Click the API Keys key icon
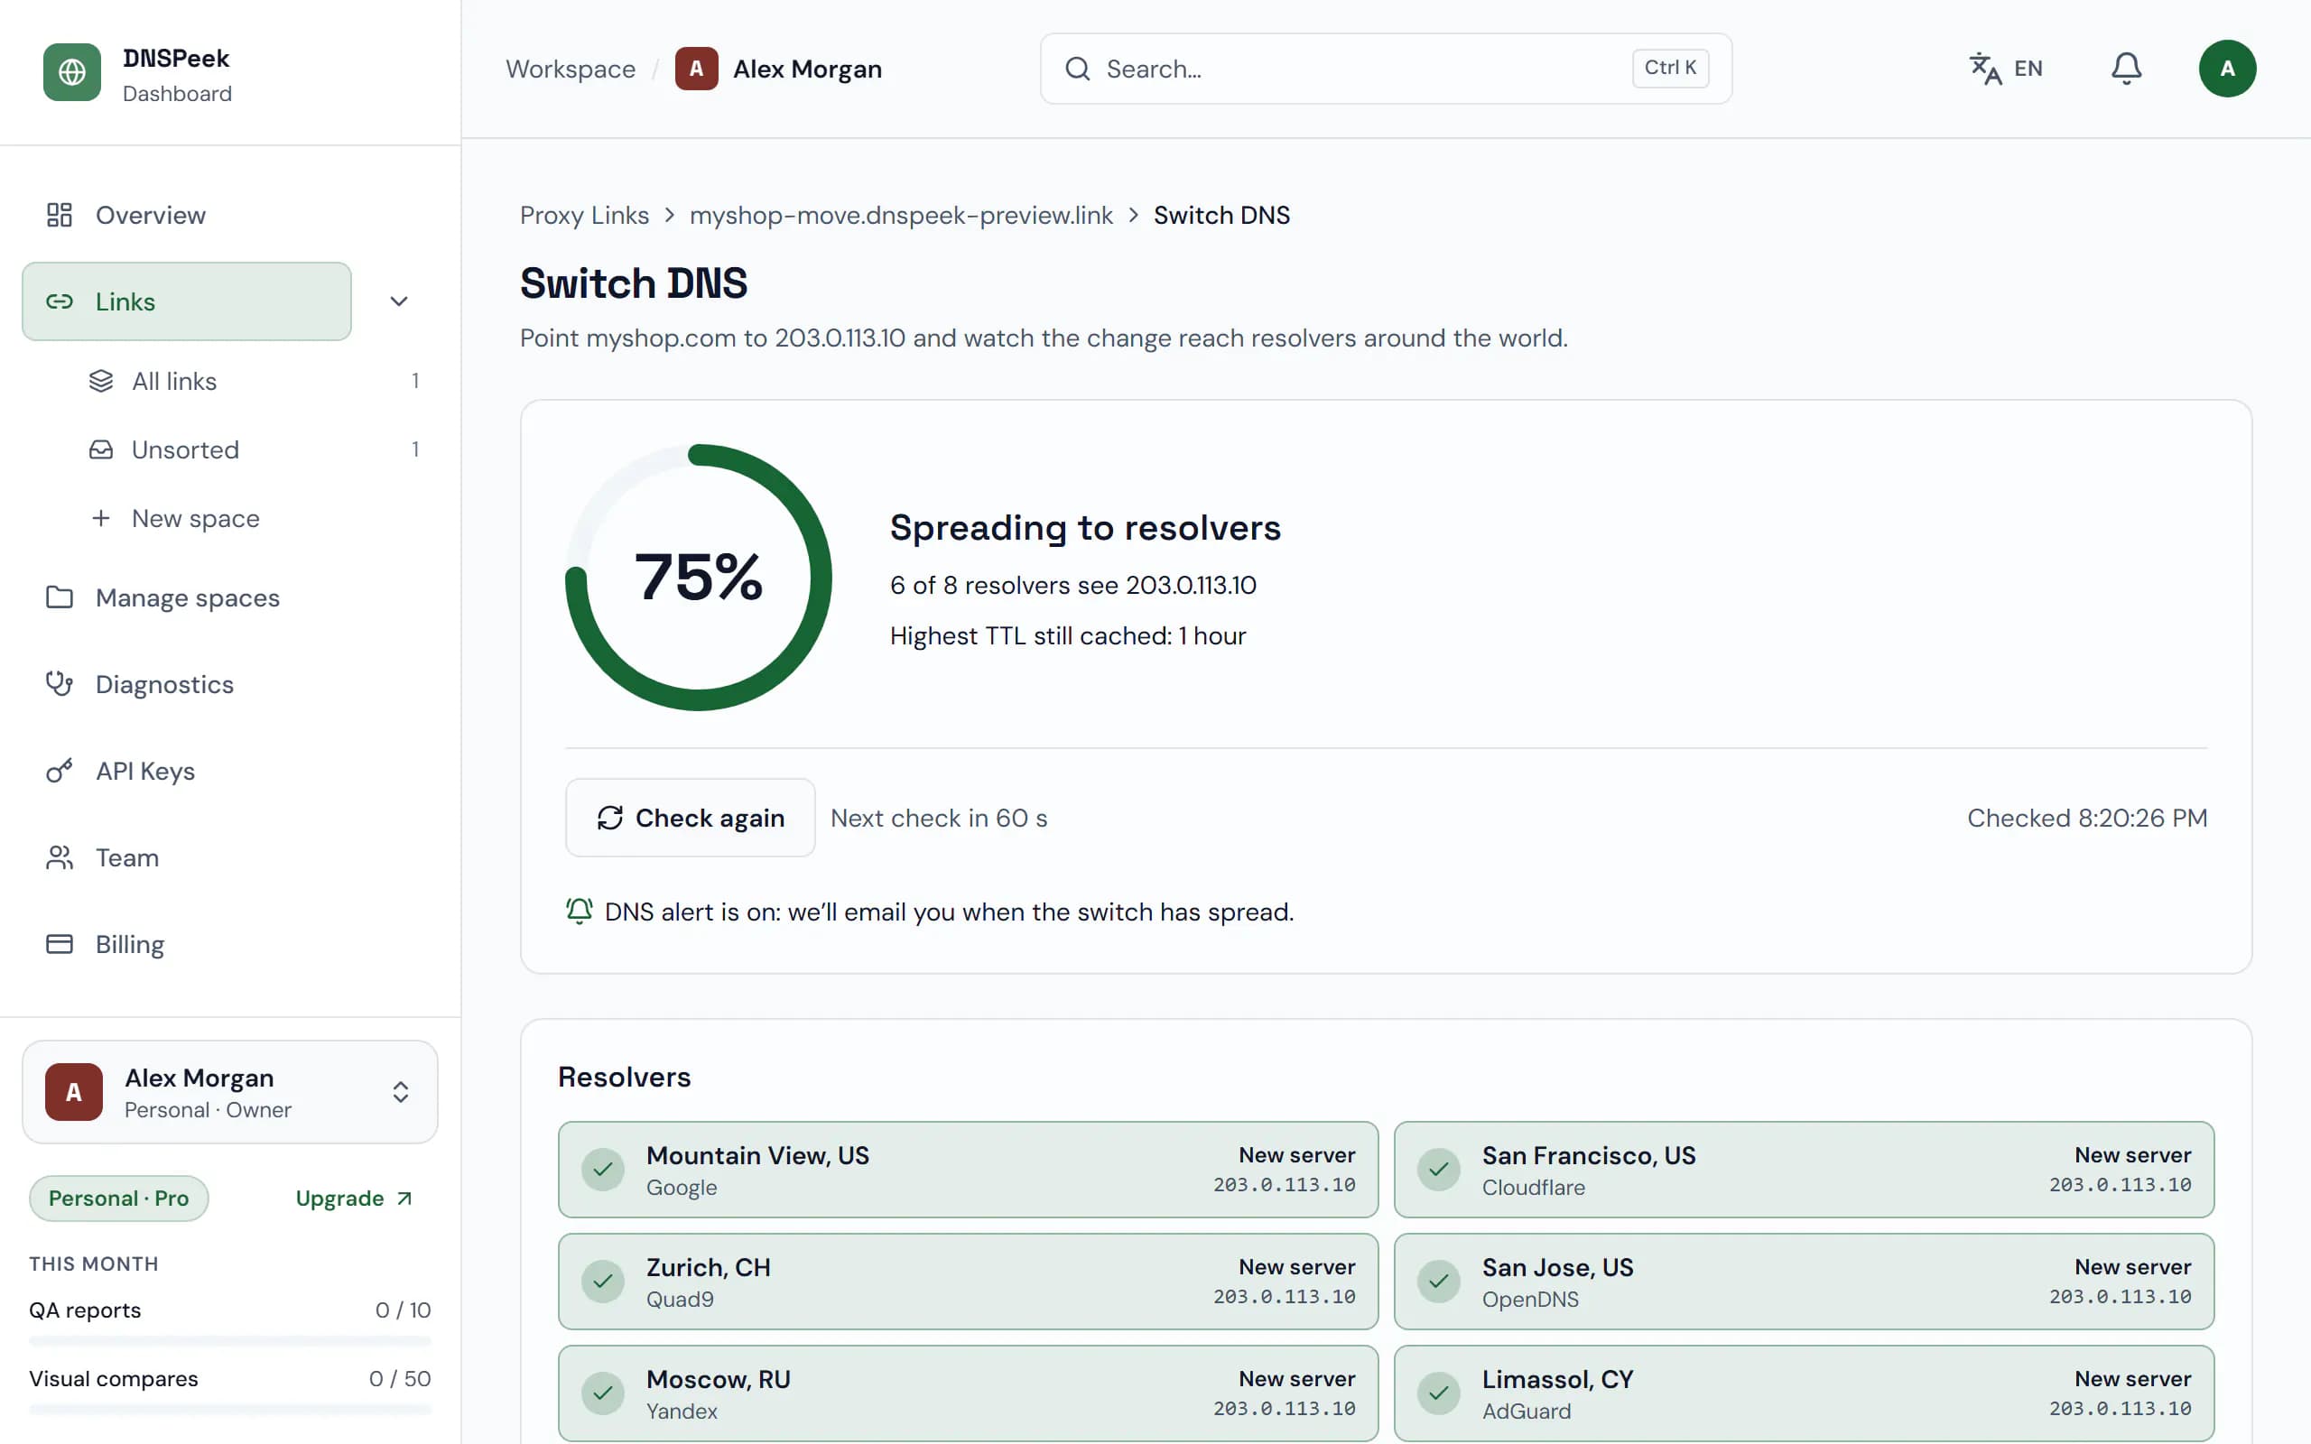This screenshot has width=2311, height=1444. click(60, 771)
